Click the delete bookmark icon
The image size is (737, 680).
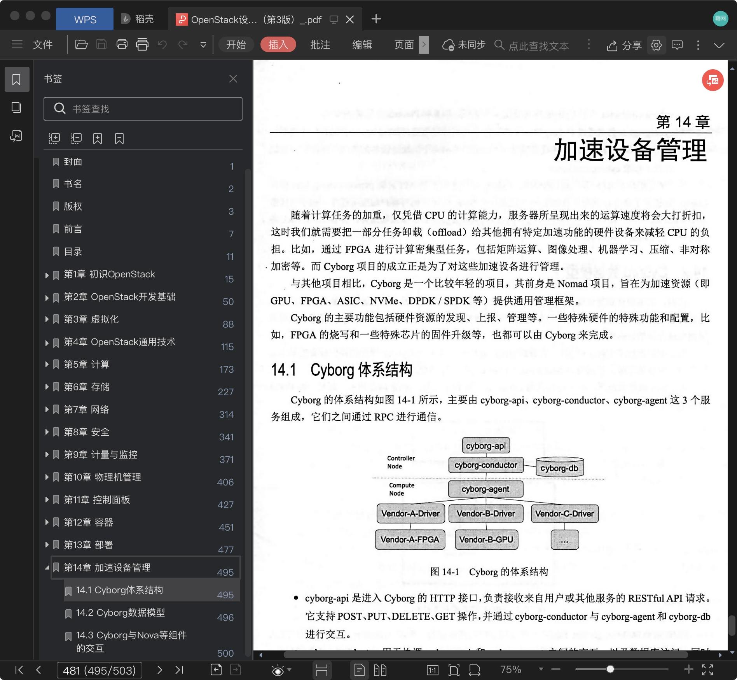[119, 138]
